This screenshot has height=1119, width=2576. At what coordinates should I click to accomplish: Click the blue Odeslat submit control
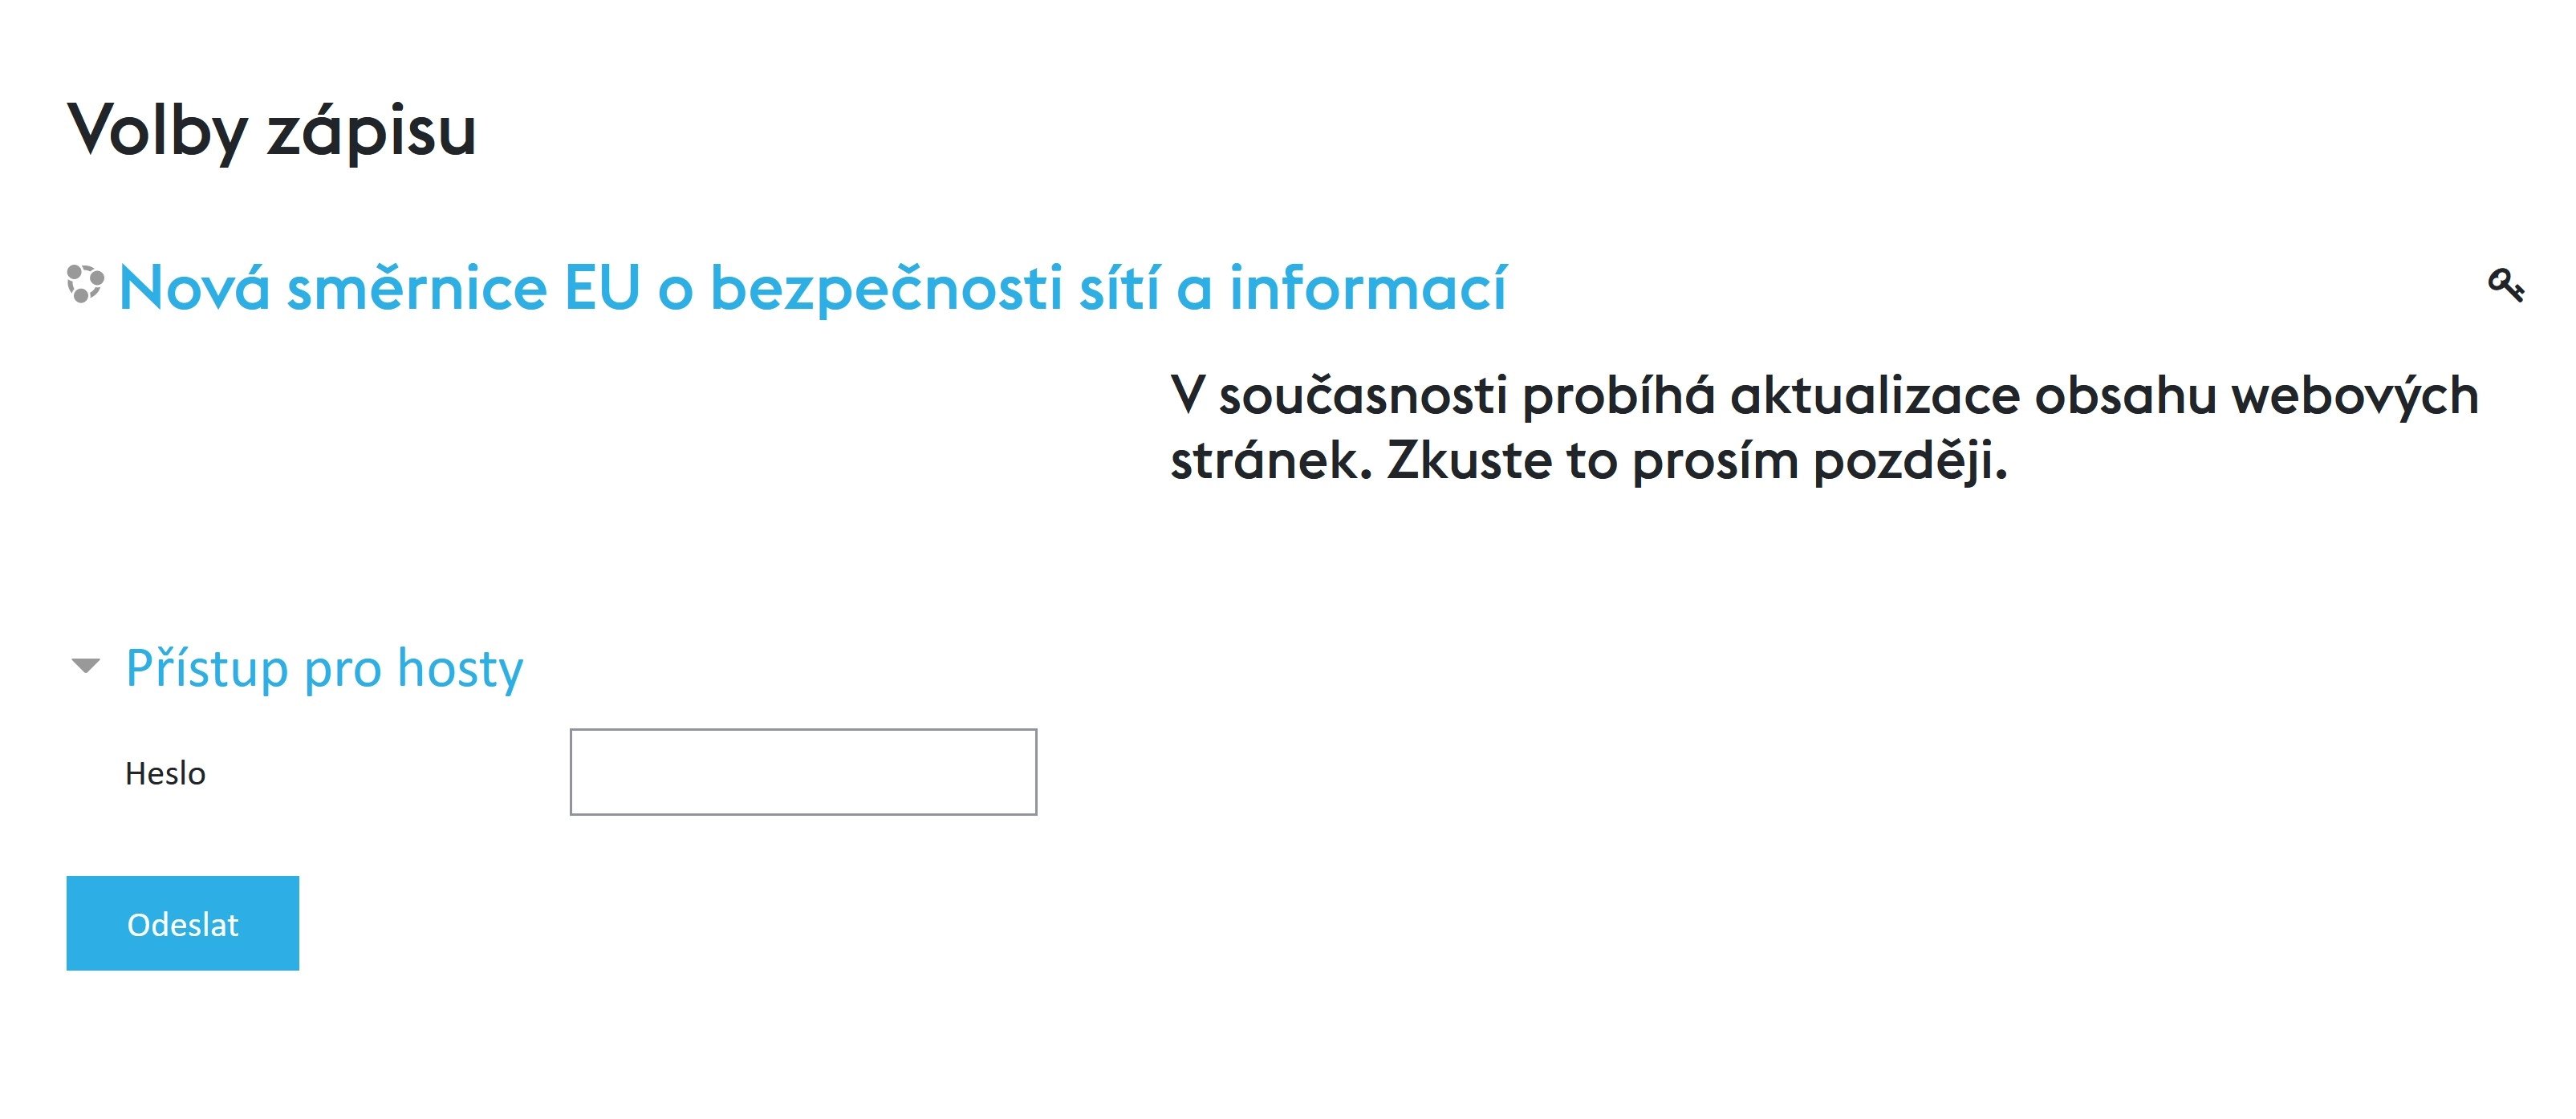[x=183, y=923]
